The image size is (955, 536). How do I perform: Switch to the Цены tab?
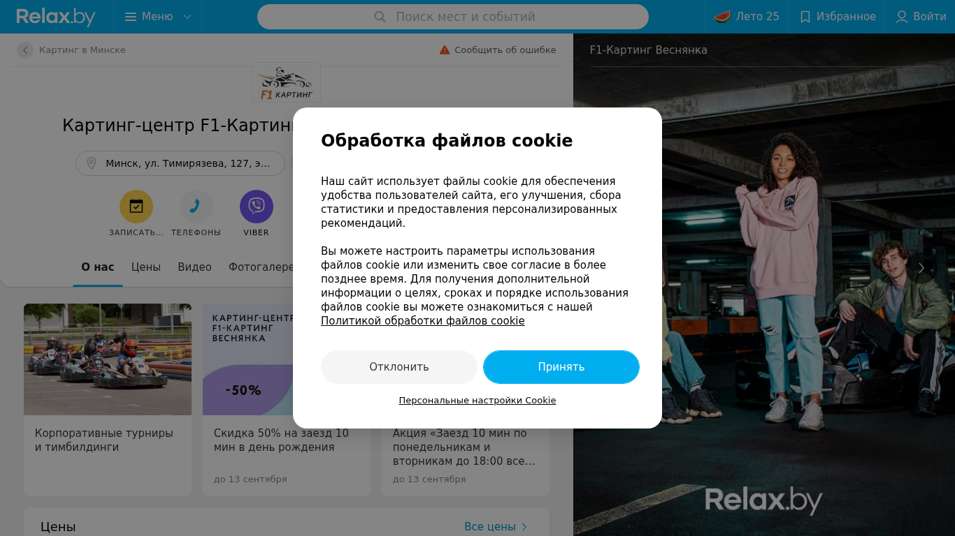pos(146,267)
